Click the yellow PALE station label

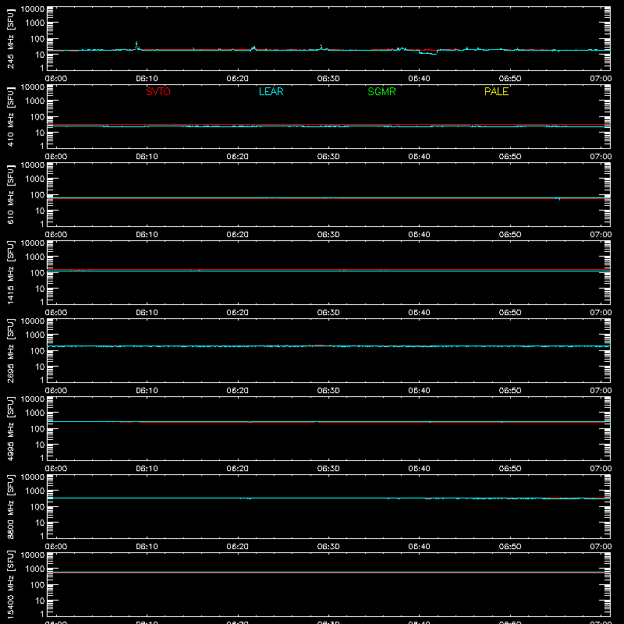(496, 91)
